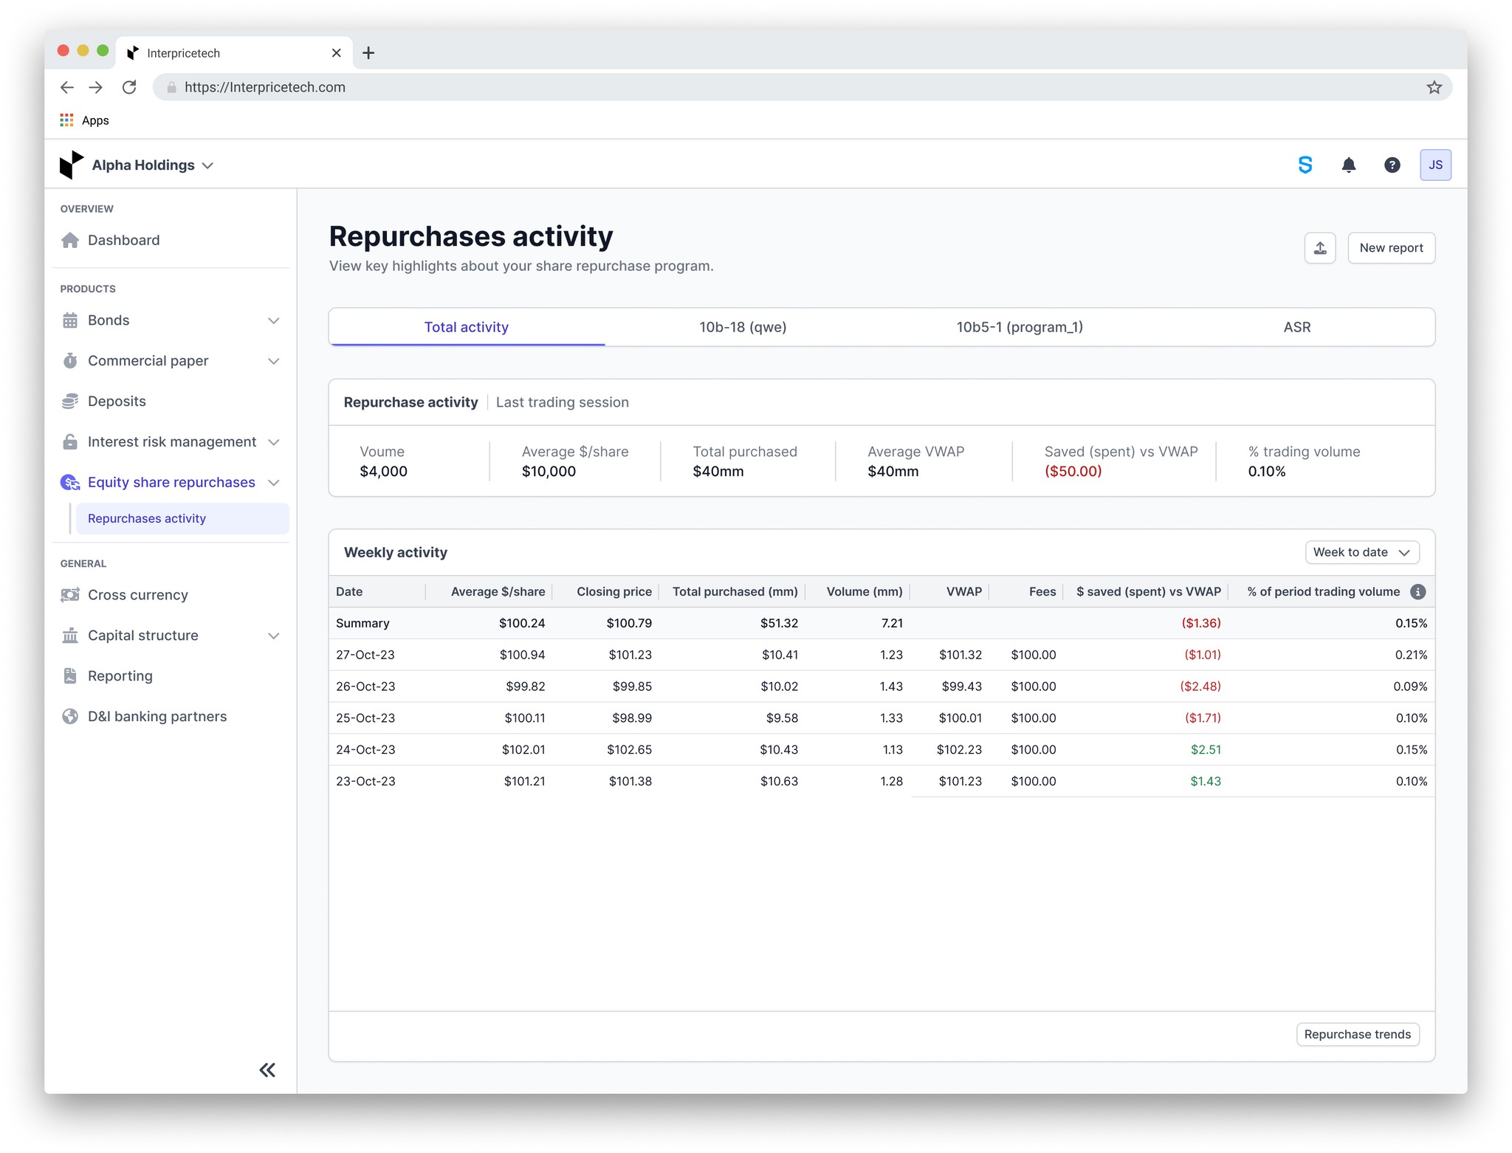
Task: Switch to the 10b-18 (qwe) tab
Action: pyautogui.click(x=743, y=327)
